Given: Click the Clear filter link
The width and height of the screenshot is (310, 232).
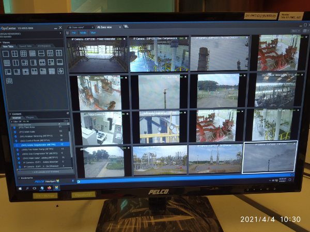Looking at the screenshot, I should 66,121.
